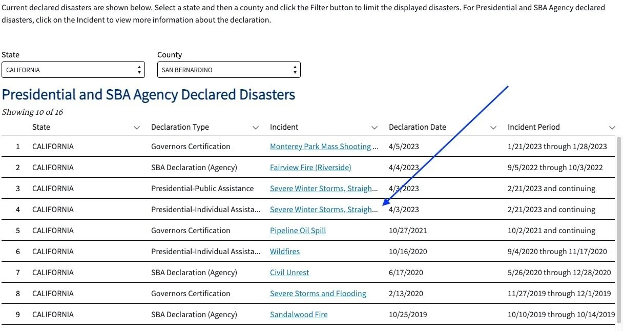Open the State dropdown showing CALIFORNIA
Image resolution: width=624 pixels, height=331 pixels.
tap(73, 70)
